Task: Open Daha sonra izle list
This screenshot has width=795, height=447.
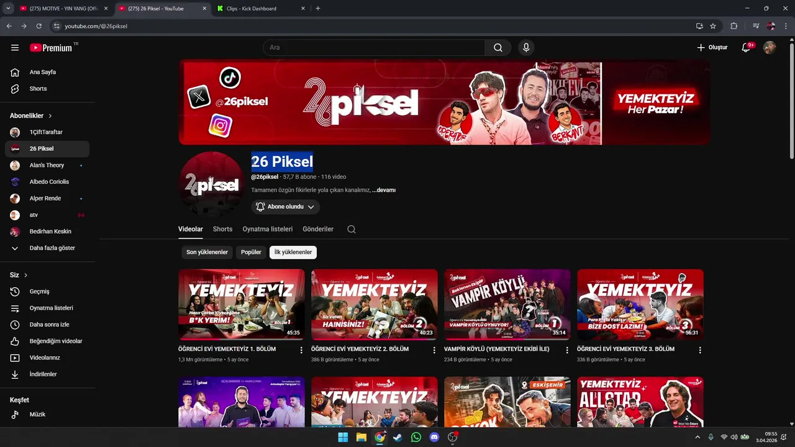Action: (x=47, y=325)
